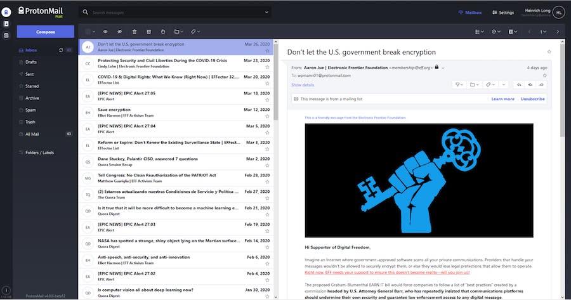Star the 'NASA has spotted a strange' message

pos(267,247)
